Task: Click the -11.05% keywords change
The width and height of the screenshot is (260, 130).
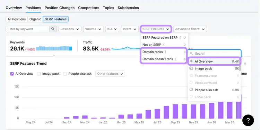Action: pos(30,49)
